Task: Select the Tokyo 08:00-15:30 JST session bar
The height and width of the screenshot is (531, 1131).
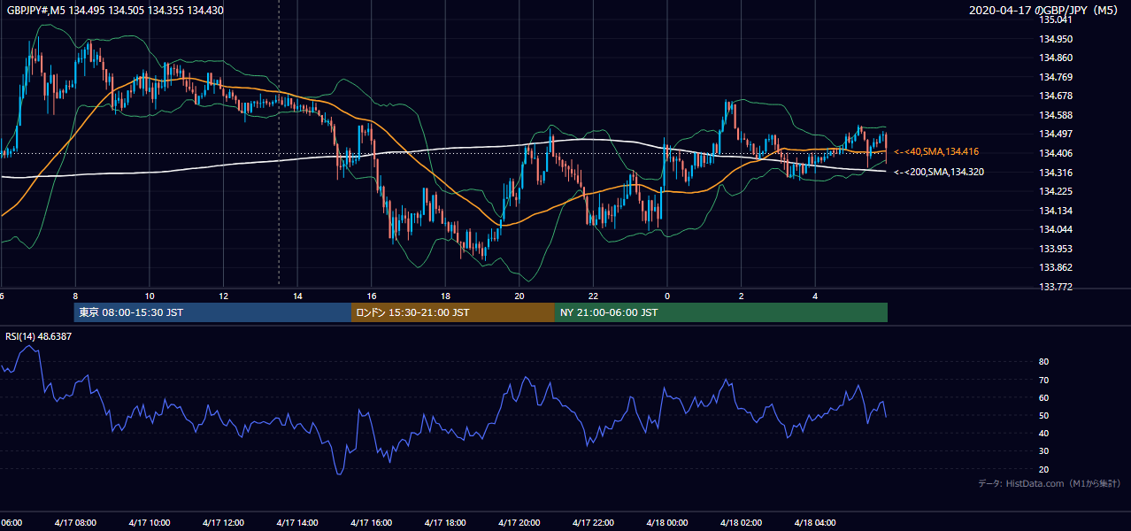Action: coord(212,312)
